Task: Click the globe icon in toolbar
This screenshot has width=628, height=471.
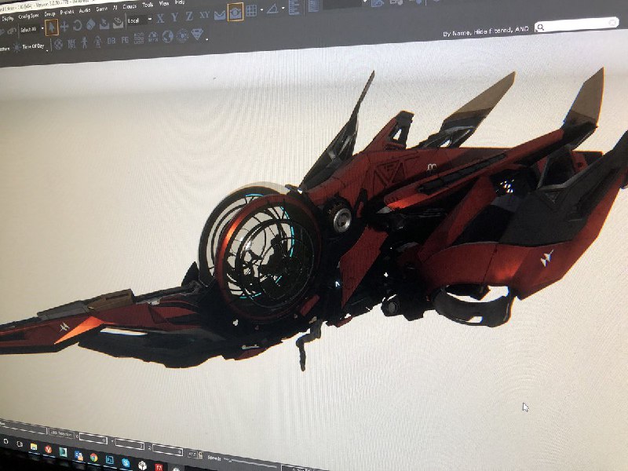Action: (x=167, y=37)
